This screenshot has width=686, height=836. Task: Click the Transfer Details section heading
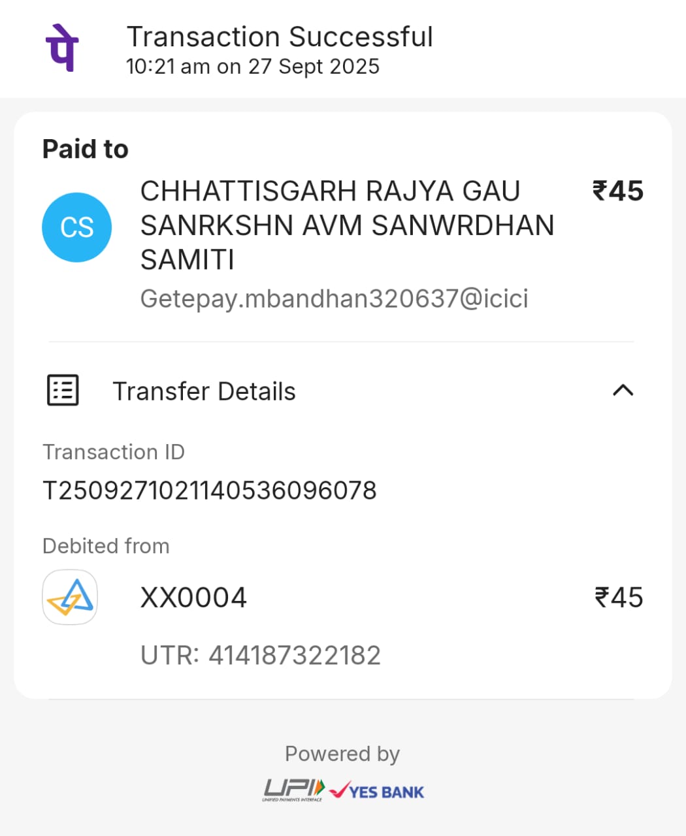204,391
